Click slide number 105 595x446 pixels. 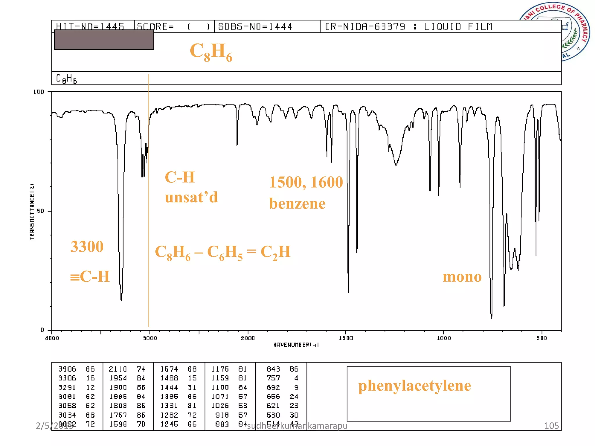click(x=551, y=426)
